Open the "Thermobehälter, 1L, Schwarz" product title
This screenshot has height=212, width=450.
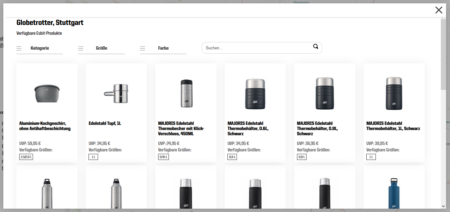[393, 126]
